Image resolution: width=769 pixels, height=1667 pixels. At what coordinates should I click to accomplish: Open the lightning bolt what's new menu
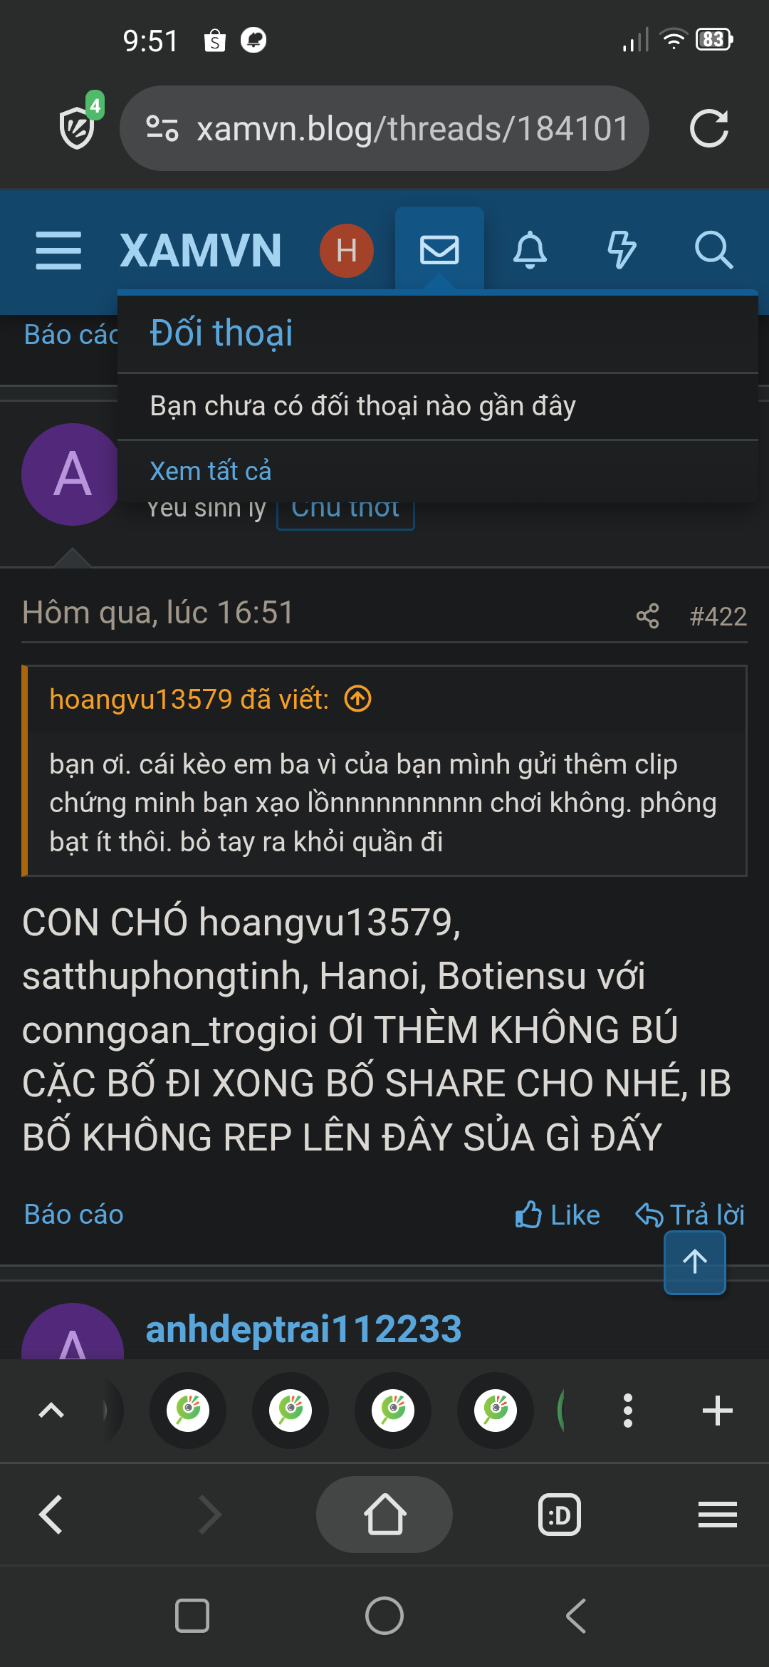[x=621, y=250]
